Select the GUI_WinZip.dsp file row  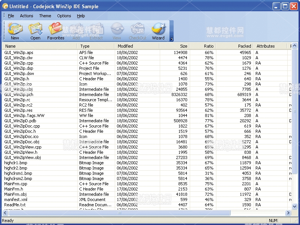coord(147,68)
